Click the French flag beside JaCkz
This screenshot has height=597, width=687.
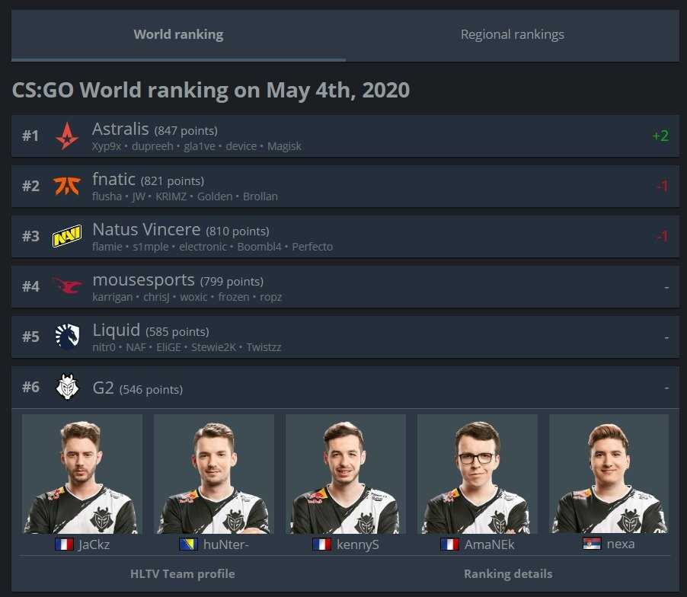coord(64,544)
